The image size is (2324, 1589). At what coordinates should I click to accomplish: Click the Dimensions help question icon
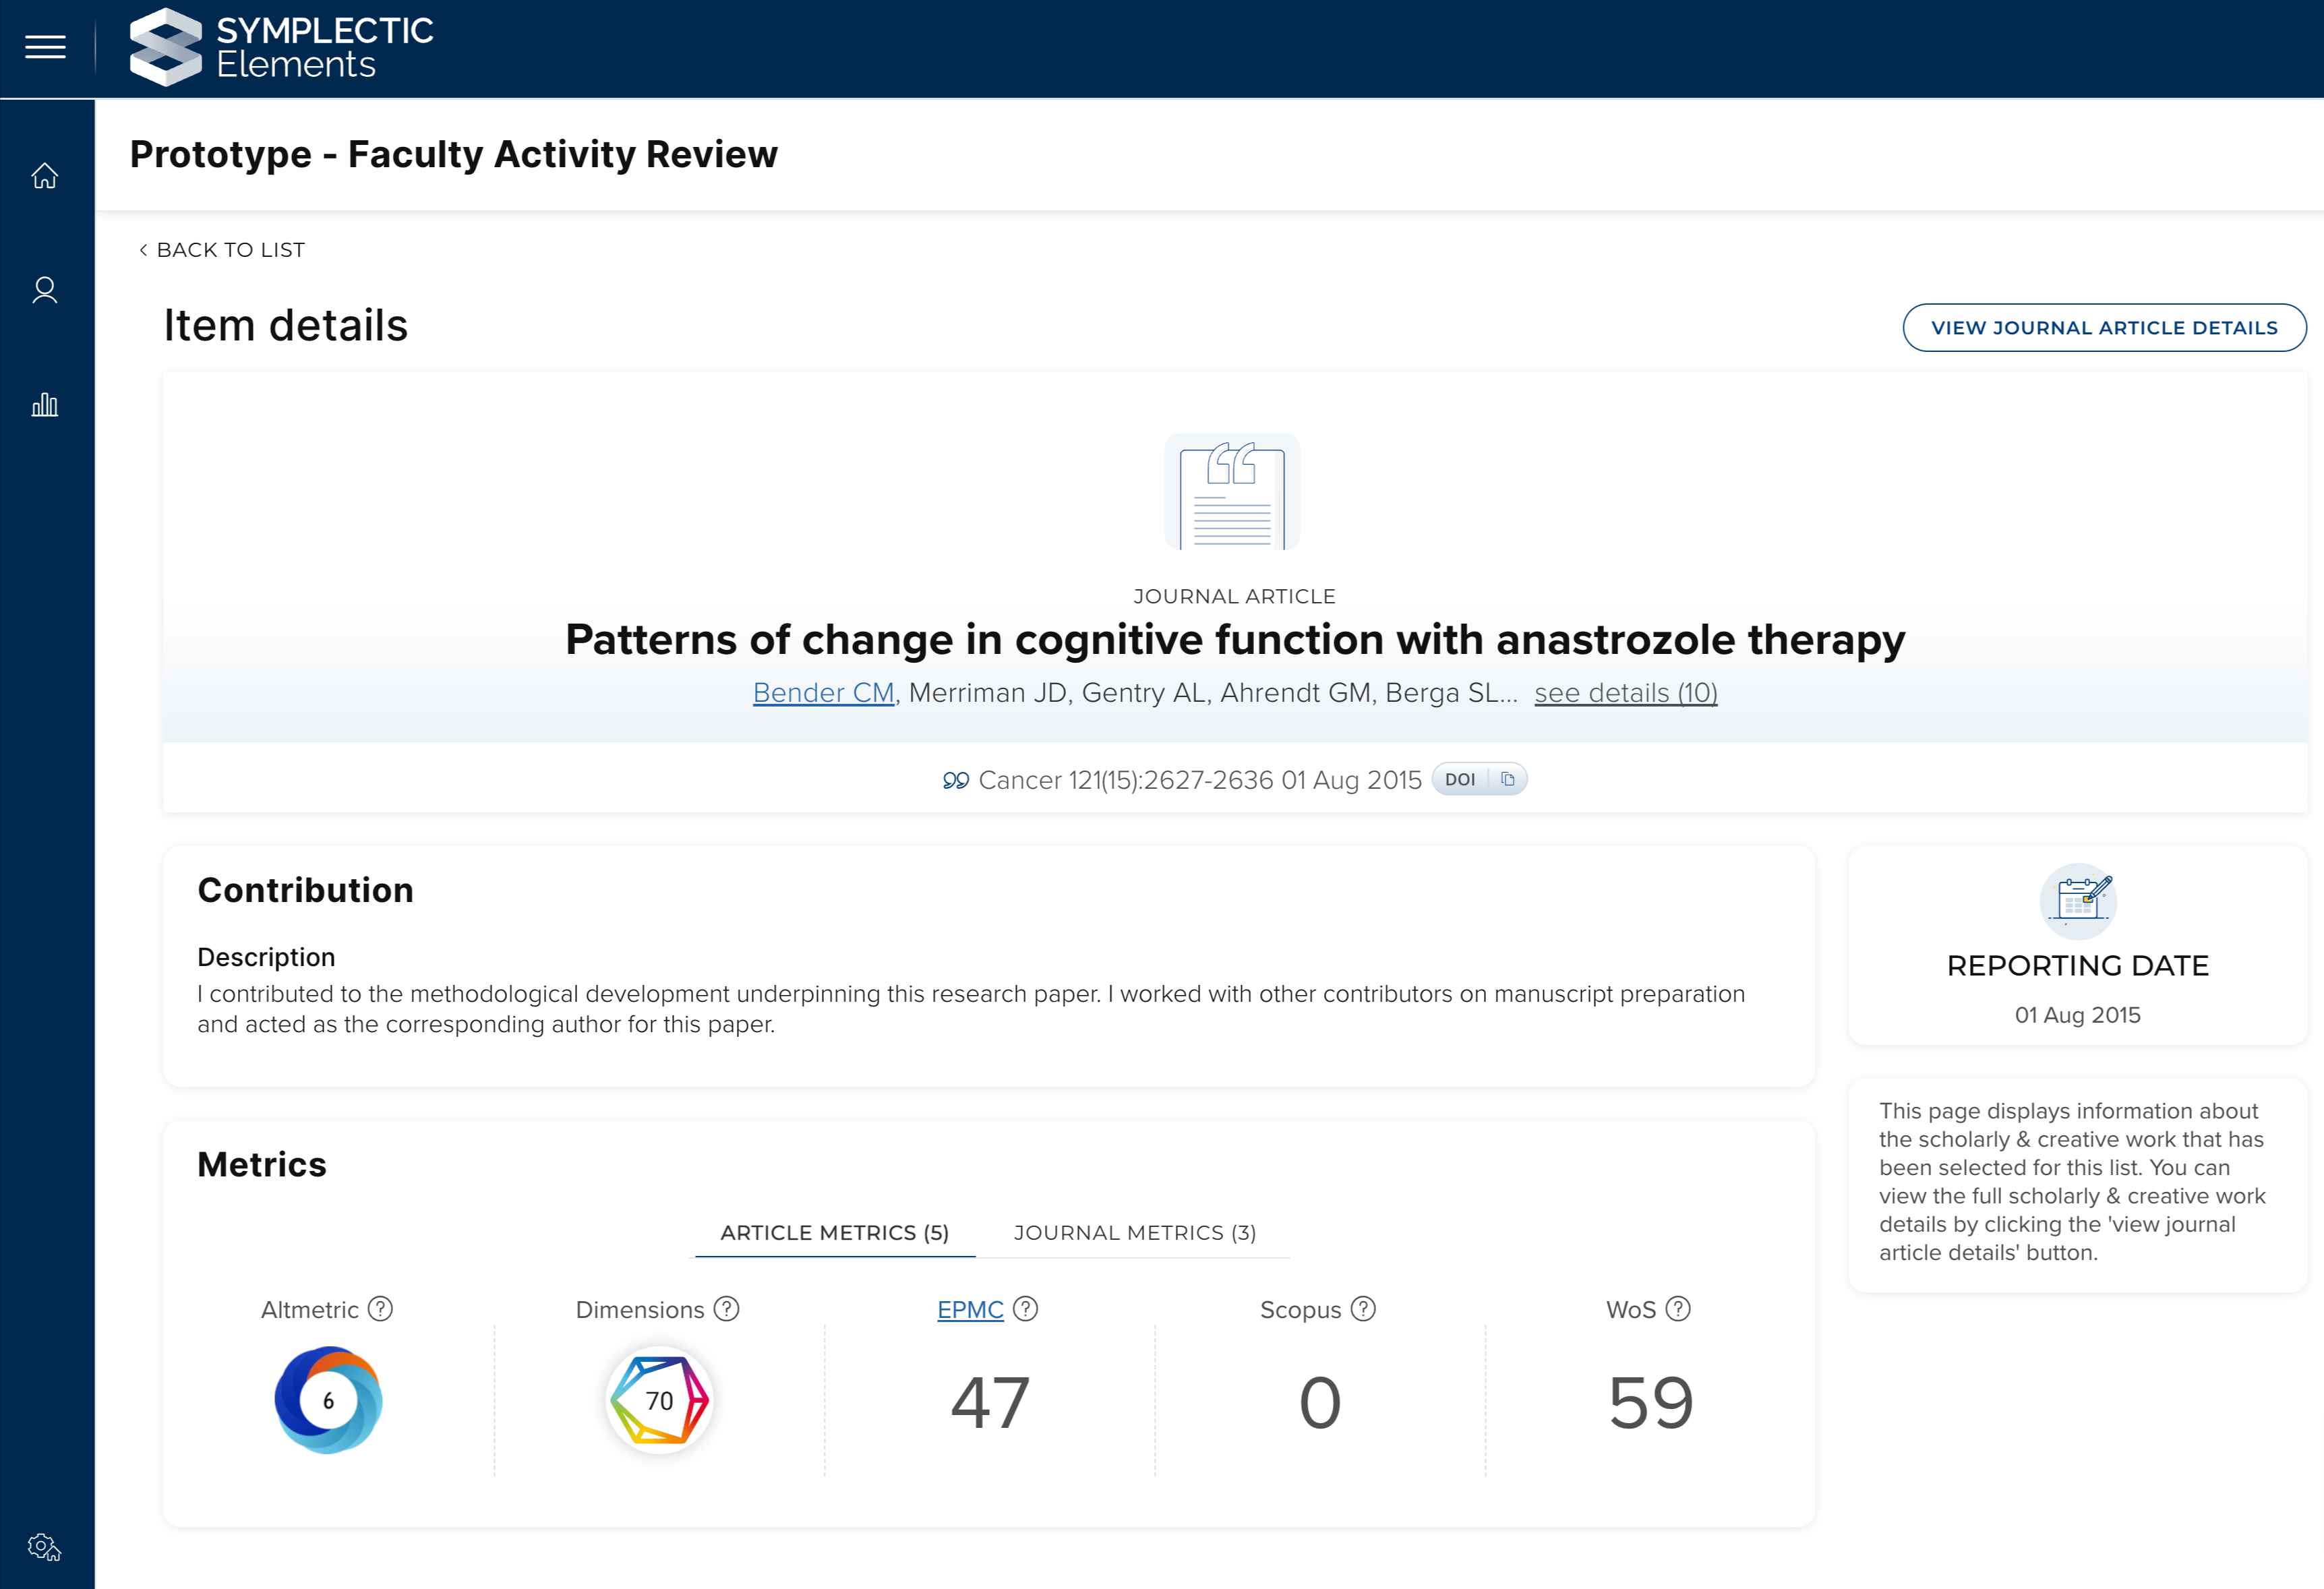click(x=727, y=1309)
